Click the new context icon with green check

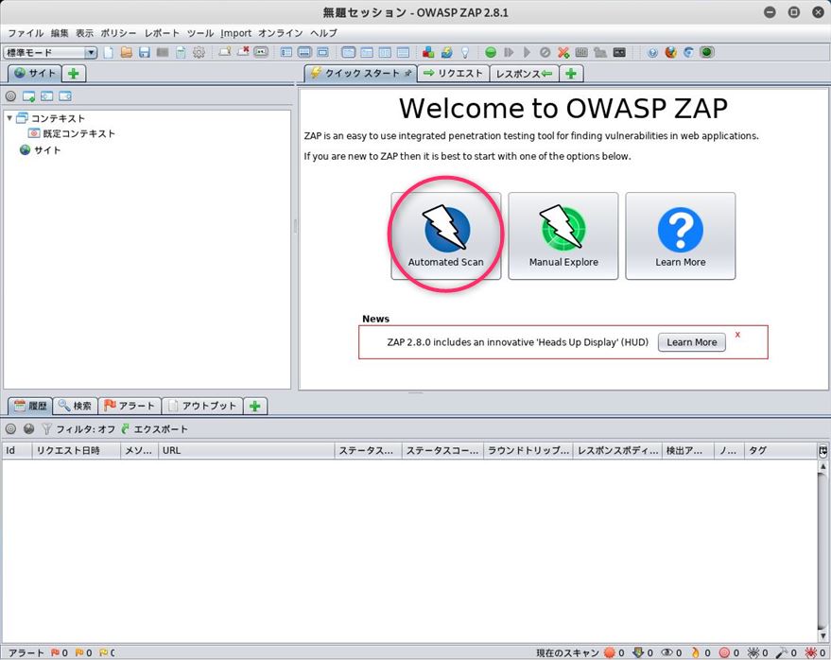[28, 96]
